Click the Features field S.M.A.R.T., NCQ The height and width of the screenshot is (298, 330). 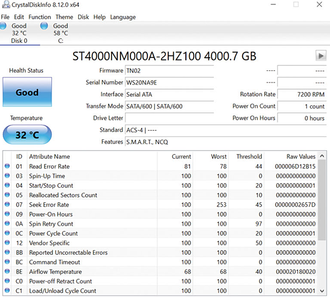(x=226, y=142)
